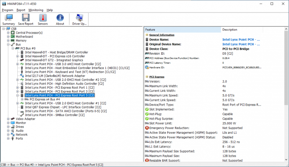Click the Save Report floppy disk icon
Screen dimensions: 289x167
(26, 18)
